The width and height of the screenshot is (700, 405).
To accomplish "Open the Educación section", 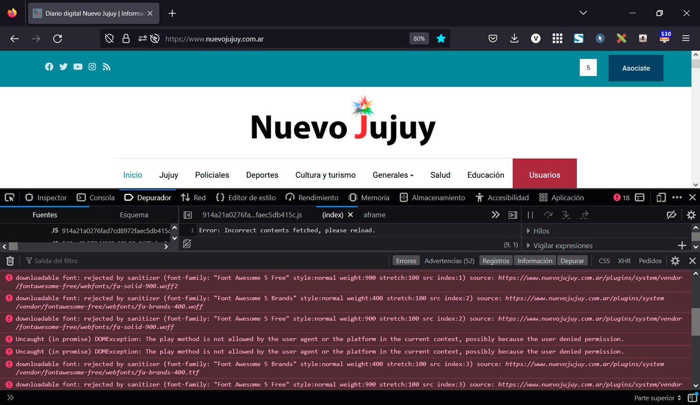I will click(486, 175).
